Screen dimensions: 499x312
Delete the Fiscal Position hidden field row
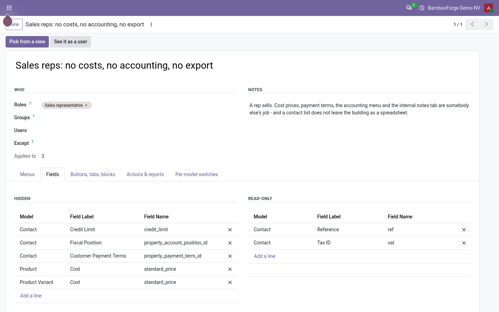tap(230, 243)
